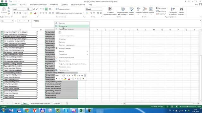Switch to the Тексты sheet tab
The width and height of the screenshot is (202, 113).
coord(17,103)
